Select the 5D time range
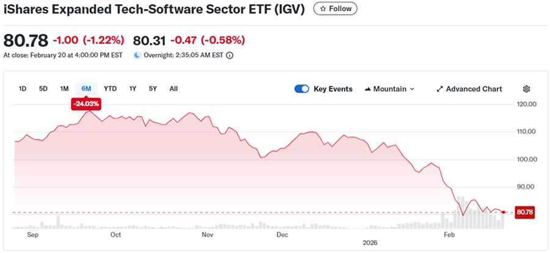Viewport: 550px width, 253px height. click(x=43, y=89)
